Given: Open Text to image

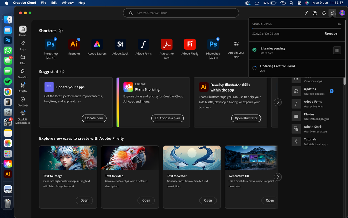Looking at the screenshot, I should (84, 201).
